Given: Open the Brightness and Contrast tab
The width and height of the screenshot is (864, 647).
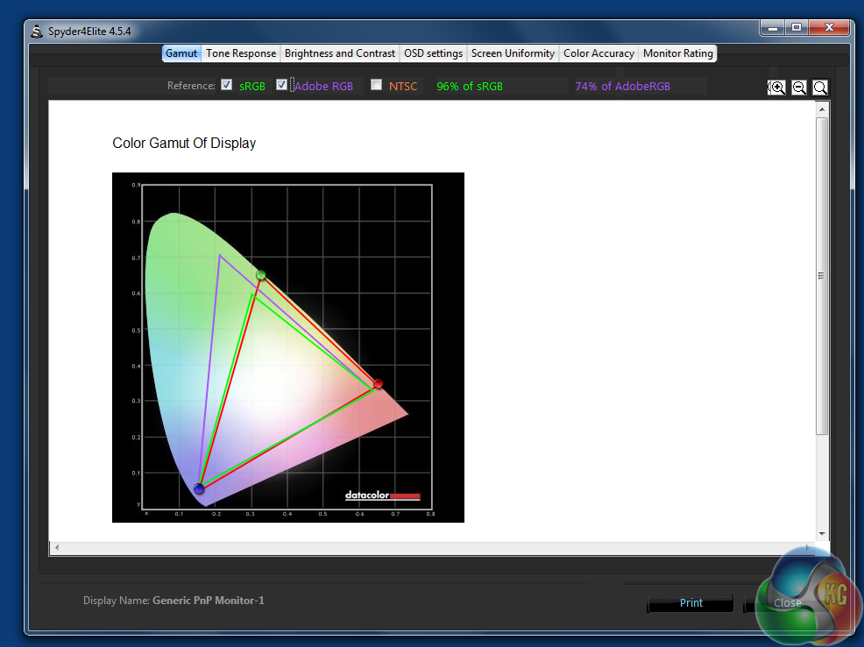Looking at the screenshot, I should pyautogui.click(x=339, y=53).
